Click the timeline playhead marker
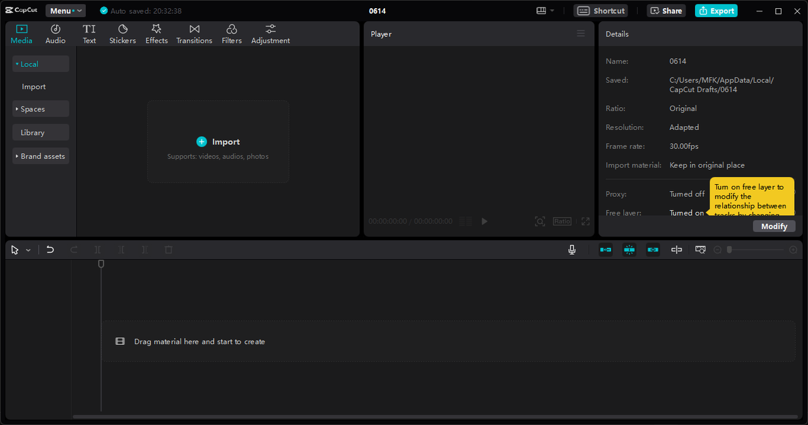 (101, 264)
